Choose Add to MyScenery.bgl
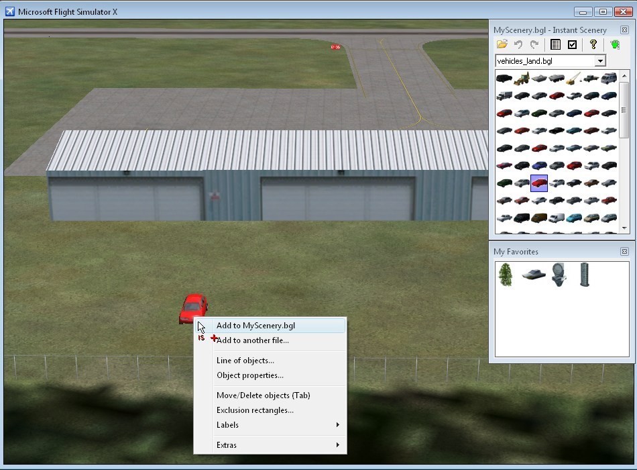637x470 pixels. tap(255, 326)
